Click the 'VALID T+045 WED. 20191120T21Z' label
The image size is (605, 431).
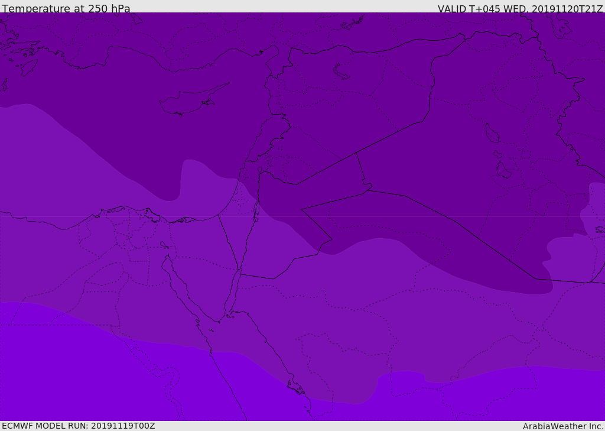(x=520, y=8)
